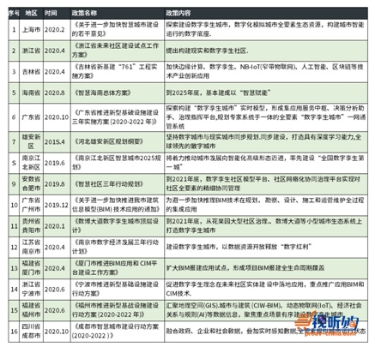Viewport: 375px width, 347px height.
Task: Select the 政策内容 column header
Action: pyautogui.click(x=178, y=13)
